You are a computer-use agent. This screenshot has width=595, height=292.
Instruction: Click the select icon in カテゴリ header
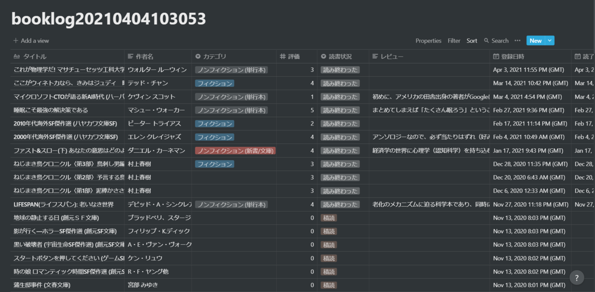198,57
